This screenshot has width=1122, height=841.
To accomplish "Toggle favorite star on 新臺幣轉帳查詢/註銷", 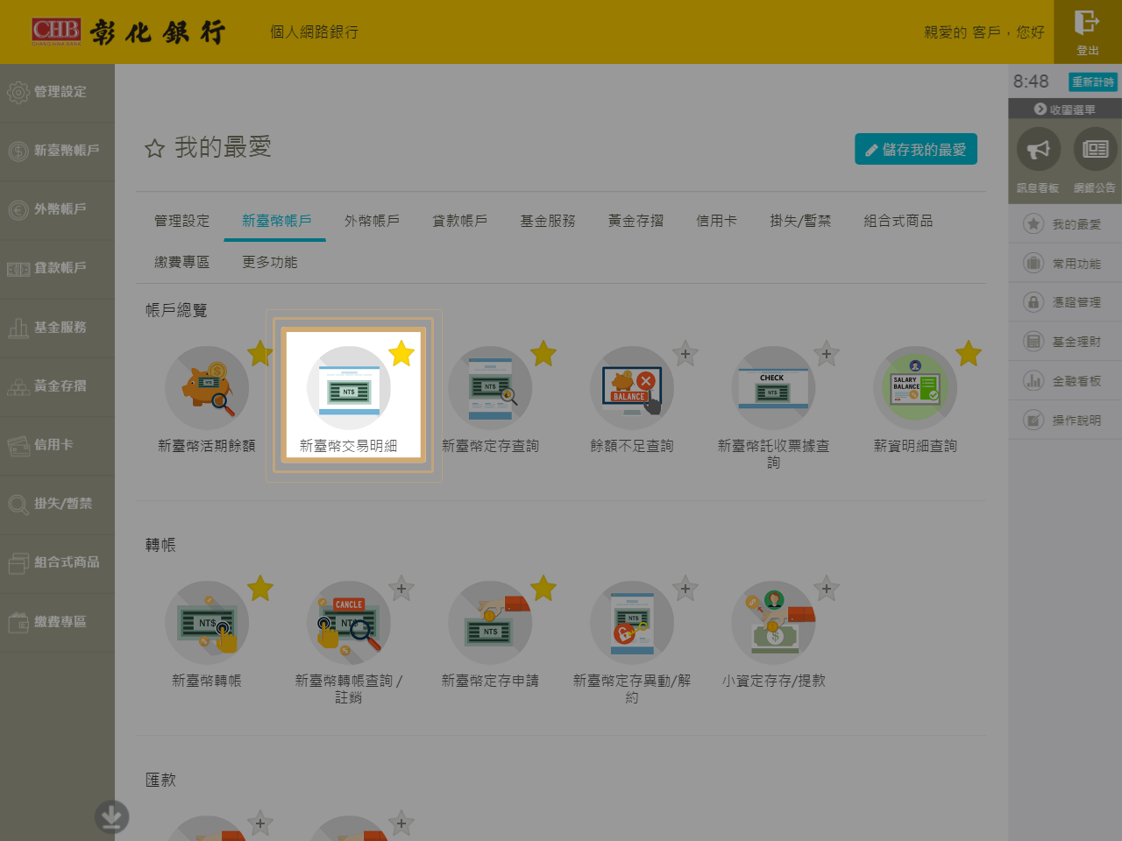I will [x=401, y=588].
